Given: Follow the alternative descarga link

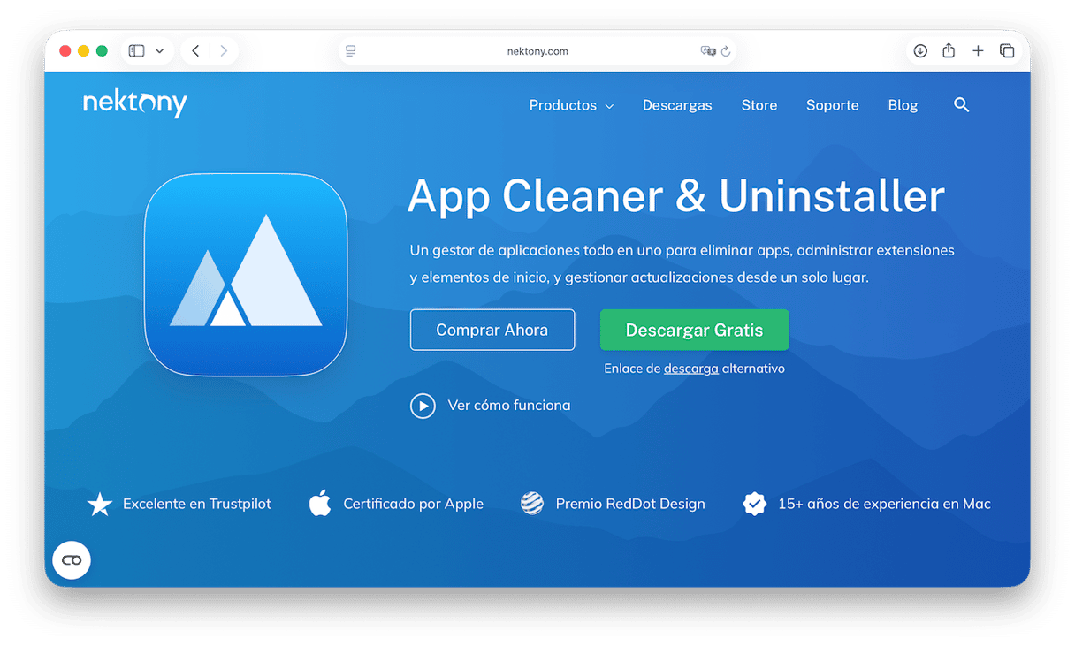Looking at the screenshot, I should [690, 369].
